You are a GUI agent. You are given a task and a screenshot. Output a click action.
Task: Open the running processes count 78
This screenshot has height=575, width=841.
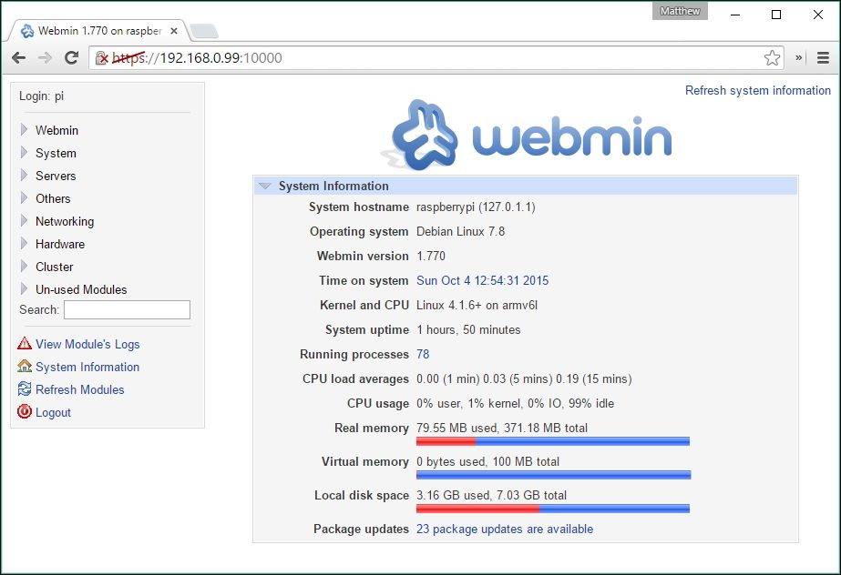(x=423, y=354)
